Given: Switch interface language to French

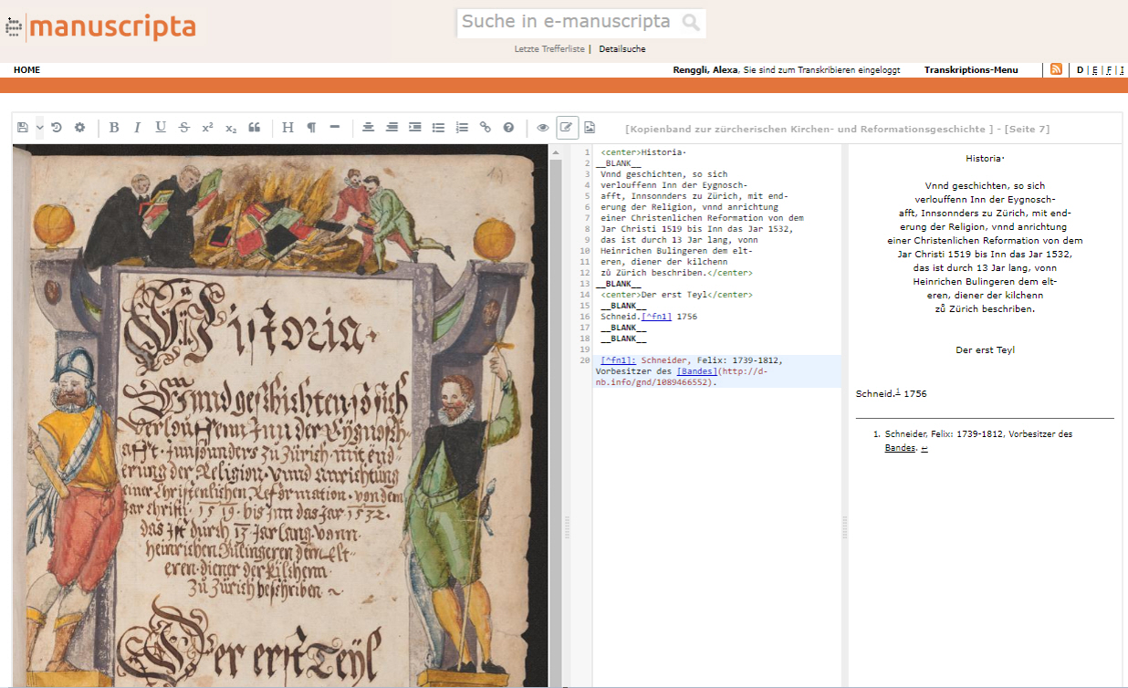Looking at the screenshot, I should tap(1109, 69).
